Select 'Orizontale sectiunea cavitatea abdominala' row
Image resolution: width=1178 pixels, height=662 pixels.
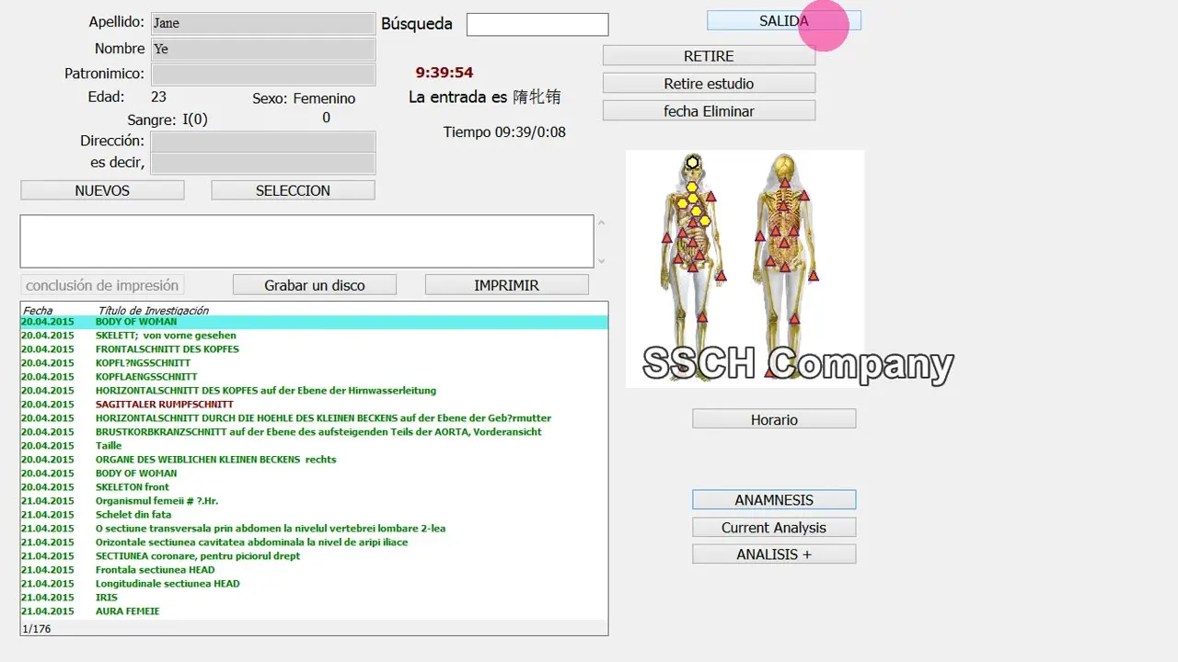[x=314, y=542]
